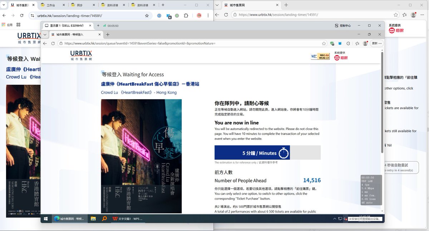The height and width of the screenshot is (231, 429).
Task: Click URBTIX logo on the queue page
Action: click(81, 56)
